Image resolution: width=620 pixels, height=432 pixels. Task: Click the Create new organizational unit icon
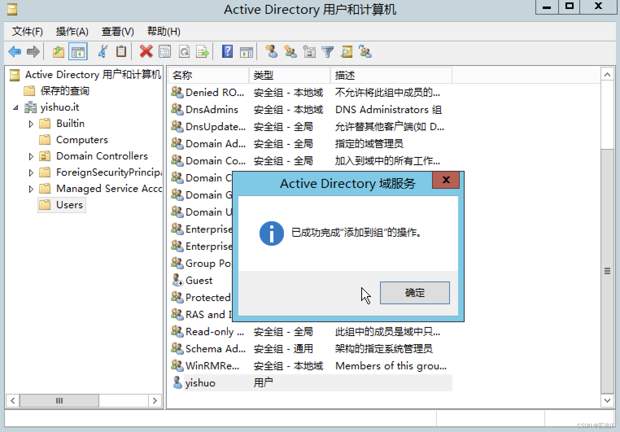[310, 52]
